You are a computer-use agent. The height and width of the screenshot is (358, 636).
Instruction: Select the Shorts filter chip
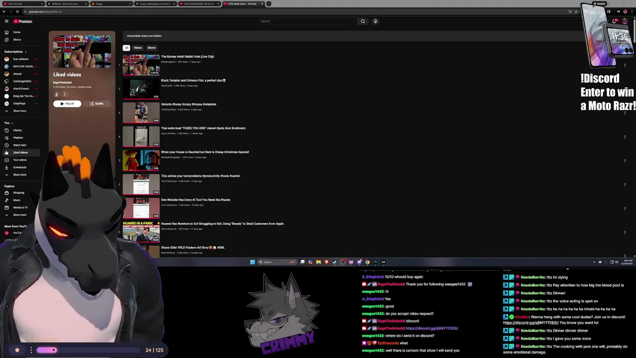[x=152, y=48]
